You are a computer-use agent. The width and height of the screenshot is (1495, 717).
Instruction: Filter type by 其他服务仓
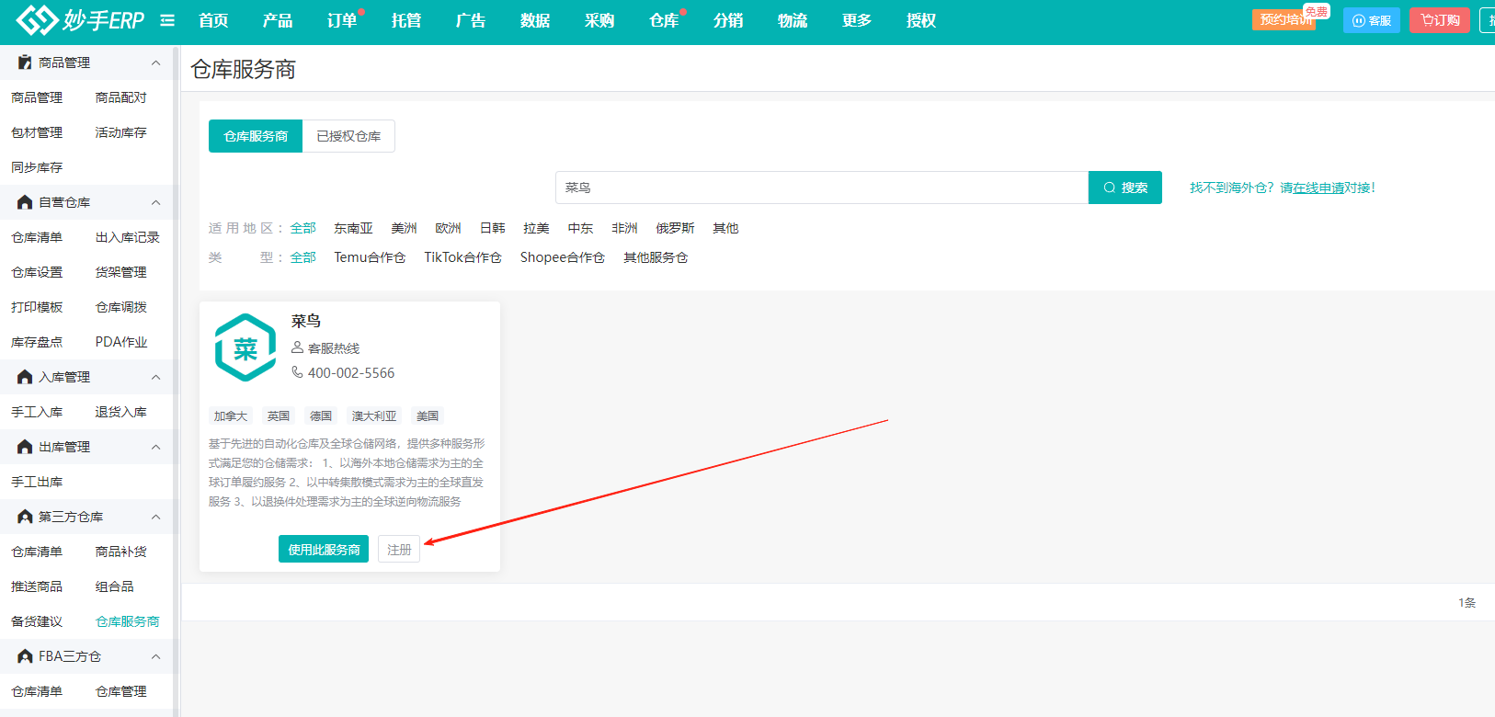pos(656,257)
